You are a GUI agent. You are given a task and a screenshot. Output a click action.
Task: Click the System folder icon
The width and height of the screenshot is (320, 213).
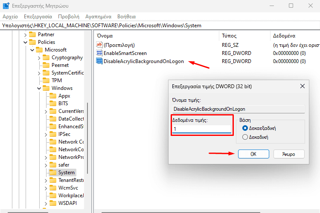53,173
